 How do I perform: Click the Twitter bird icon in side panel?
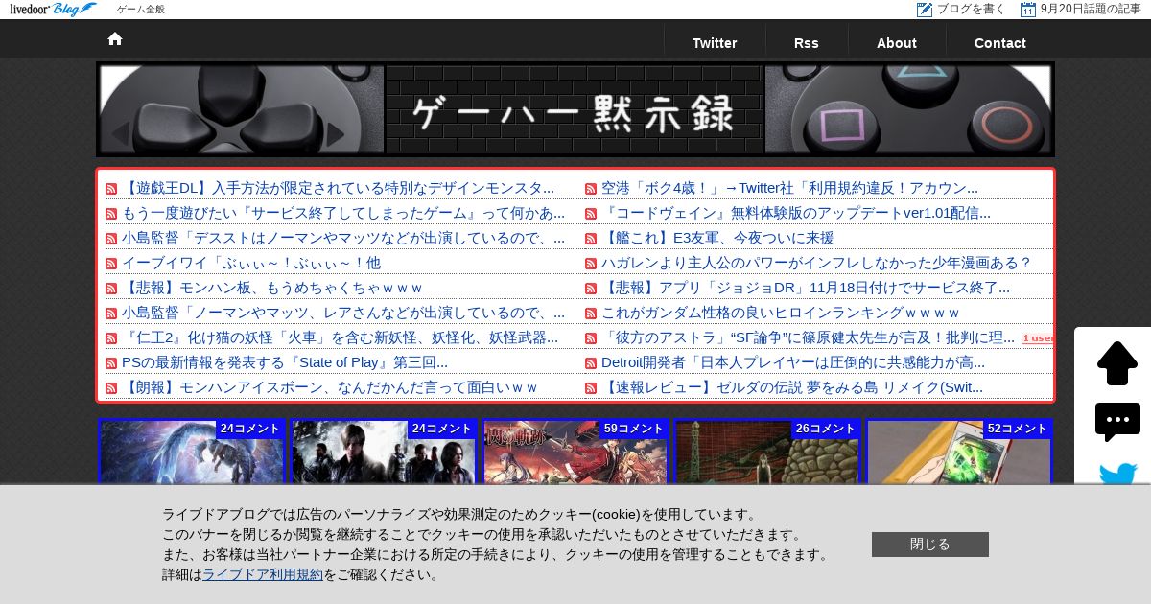(x=1117, y=474)
